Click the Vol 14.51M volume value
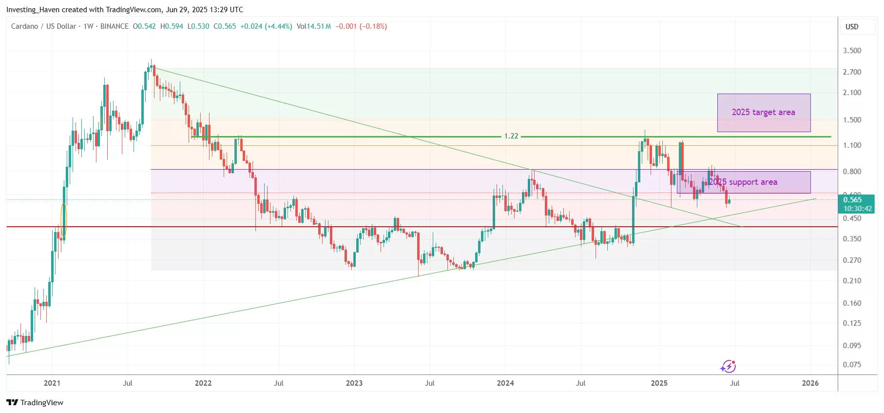 pos(314,26)
